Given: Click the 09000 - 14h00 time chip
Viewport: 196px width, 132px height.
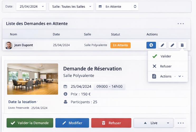Looking at the screenshot, I should pos(109,86).
